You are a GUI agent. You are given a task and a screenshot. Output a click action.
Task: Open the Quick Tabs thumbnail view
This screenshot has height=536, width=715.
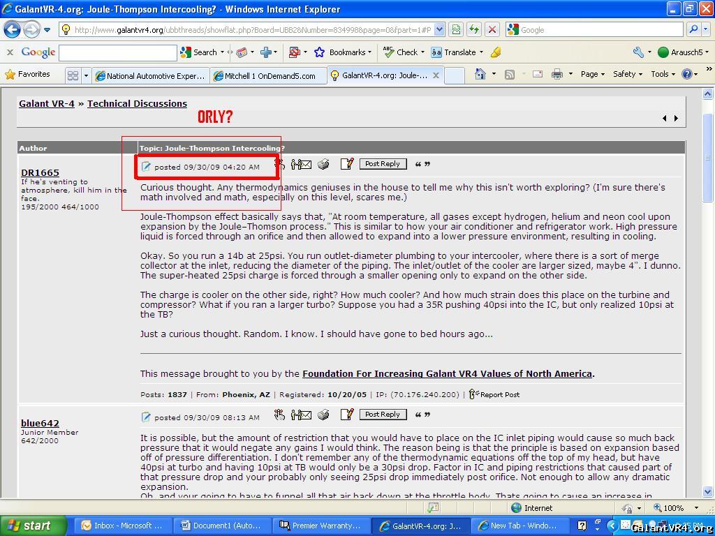[73, 75]
